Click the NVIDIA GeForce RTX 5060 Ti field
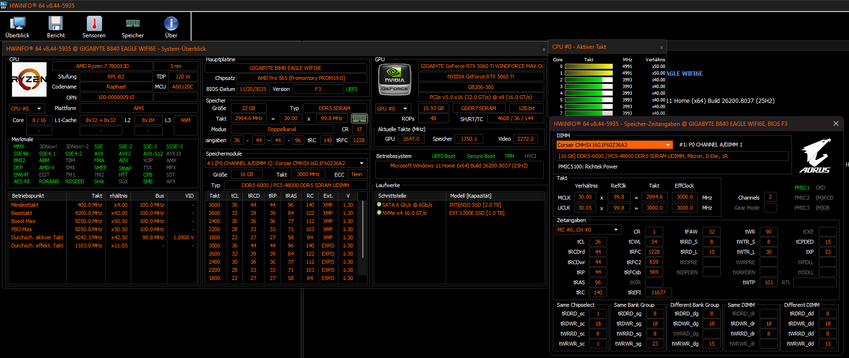The height and width of the screenshot is (358, 849). tap(481, 77)
